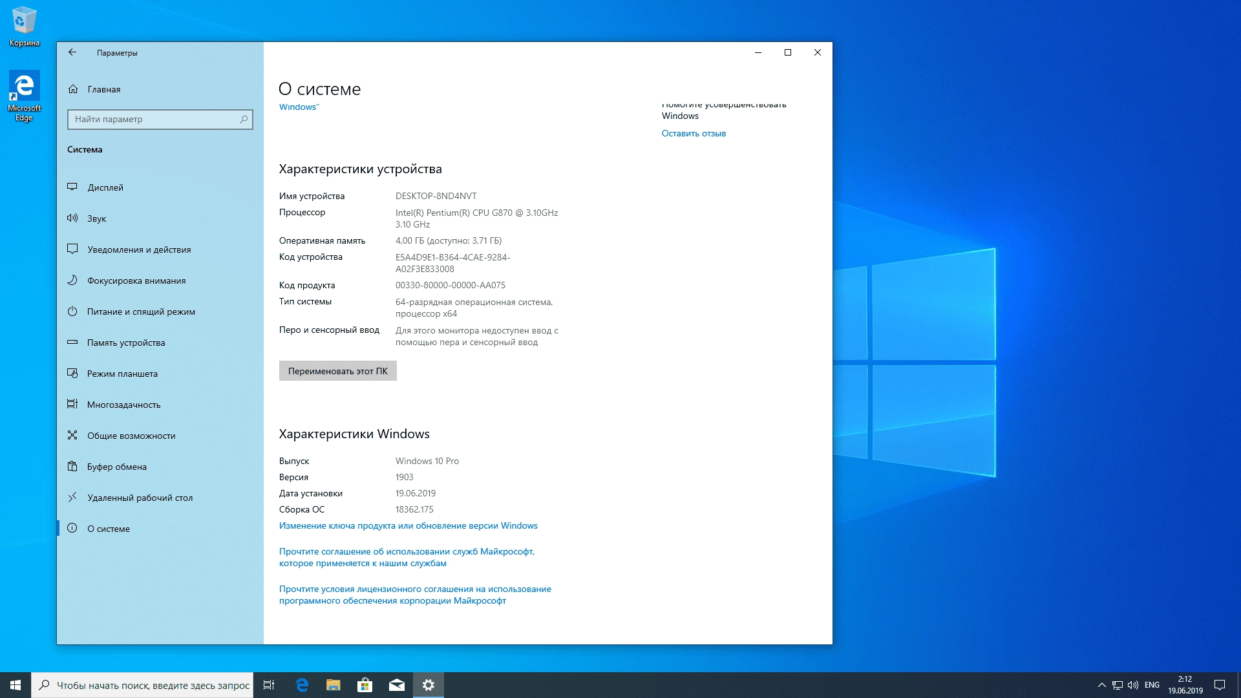Open the Microsoft services agreement link

point(407,557)
